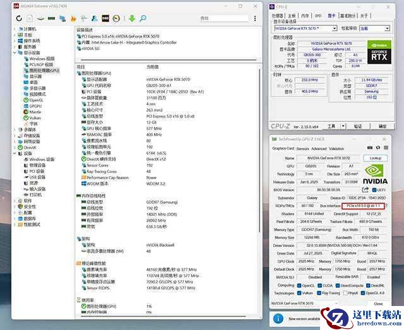Toggle the PhysX checkbox in GPU-Z
Viewport: 404px width, 330px height.
(345, 293)
